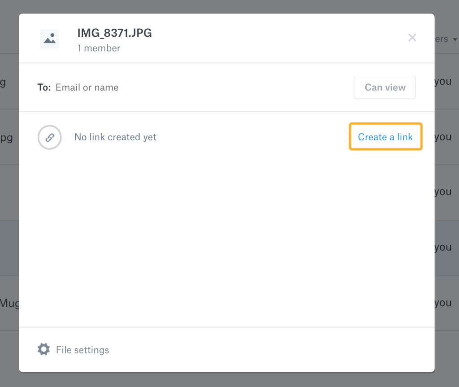Click "you" right of the Can view row

click(443, 82)
